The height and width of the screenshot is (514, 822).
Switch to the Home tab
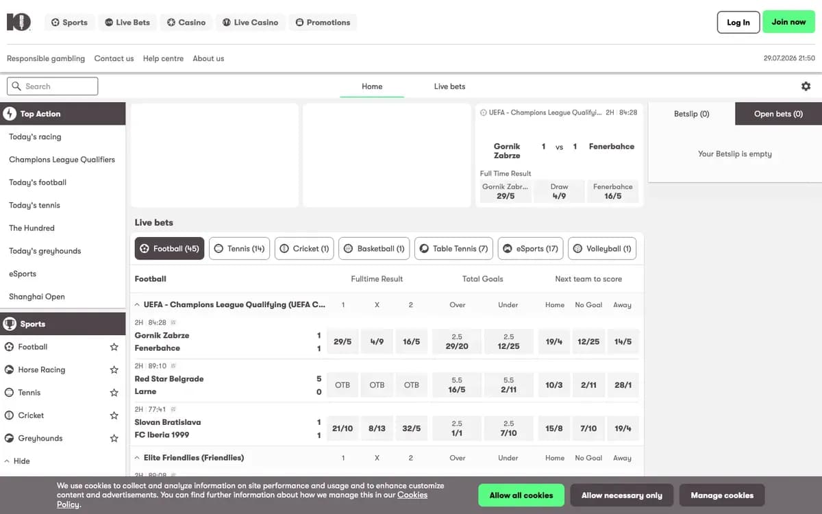pyautogui.click(x=372, y=86)
